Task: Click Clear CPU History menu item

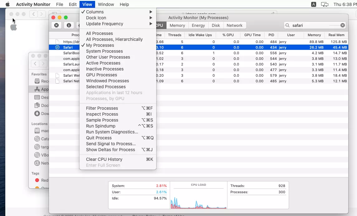Action: 118,159
